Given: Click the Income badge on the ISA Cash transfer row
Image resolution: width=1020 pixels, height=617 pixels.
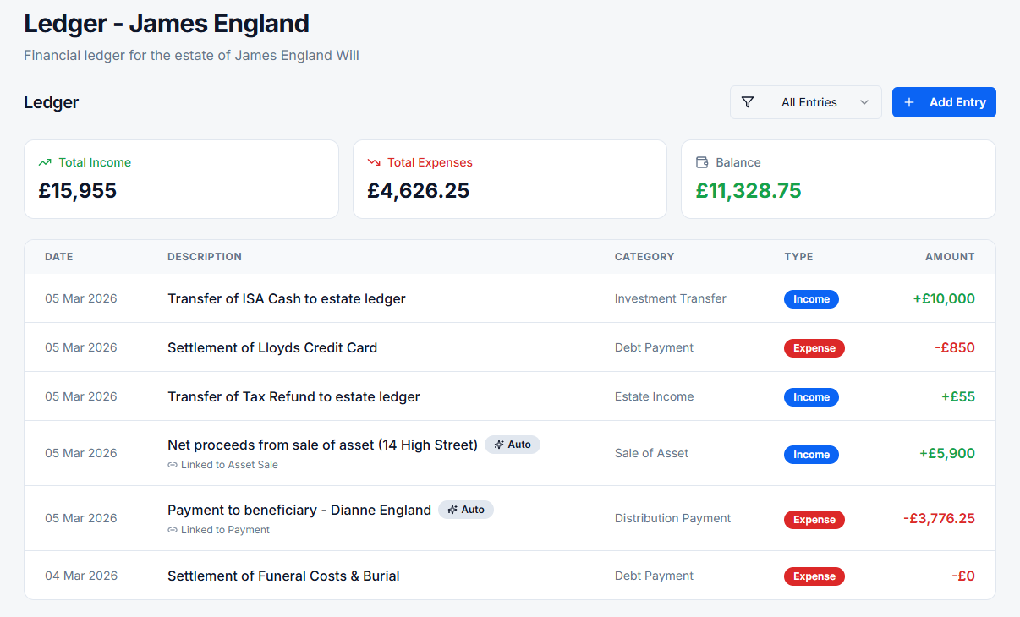Looking at the screenshot, I should tap(811, 298).
